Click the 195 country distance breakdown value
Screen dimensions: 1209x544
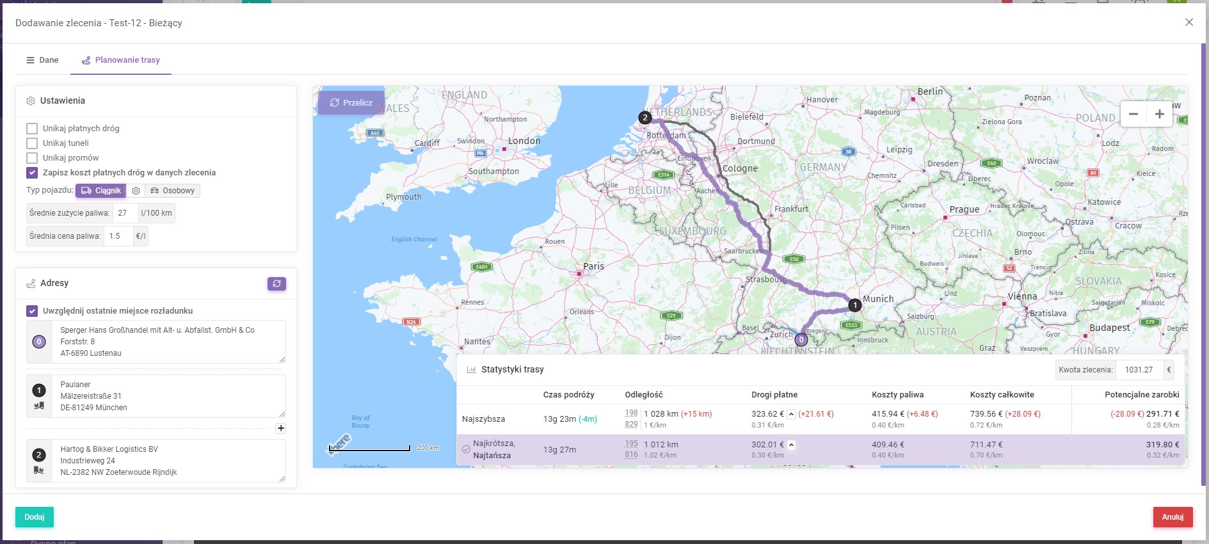click(631, 444)
